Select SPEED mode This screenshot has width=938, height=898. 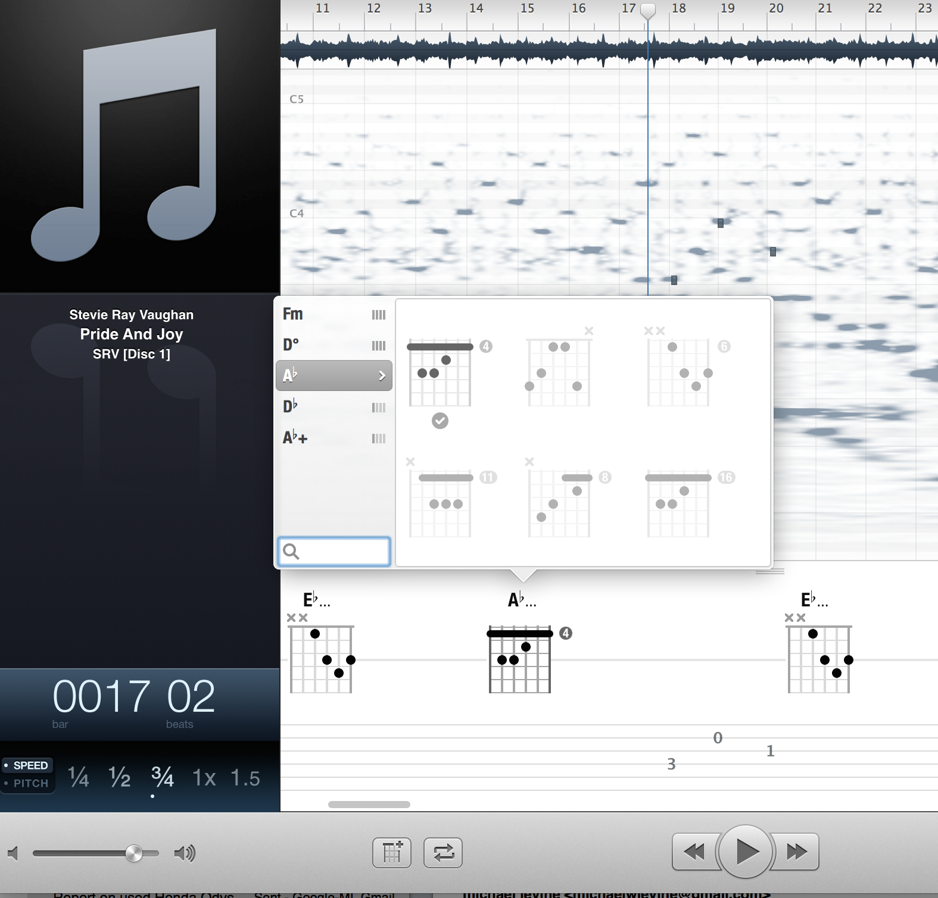point(27,765)
